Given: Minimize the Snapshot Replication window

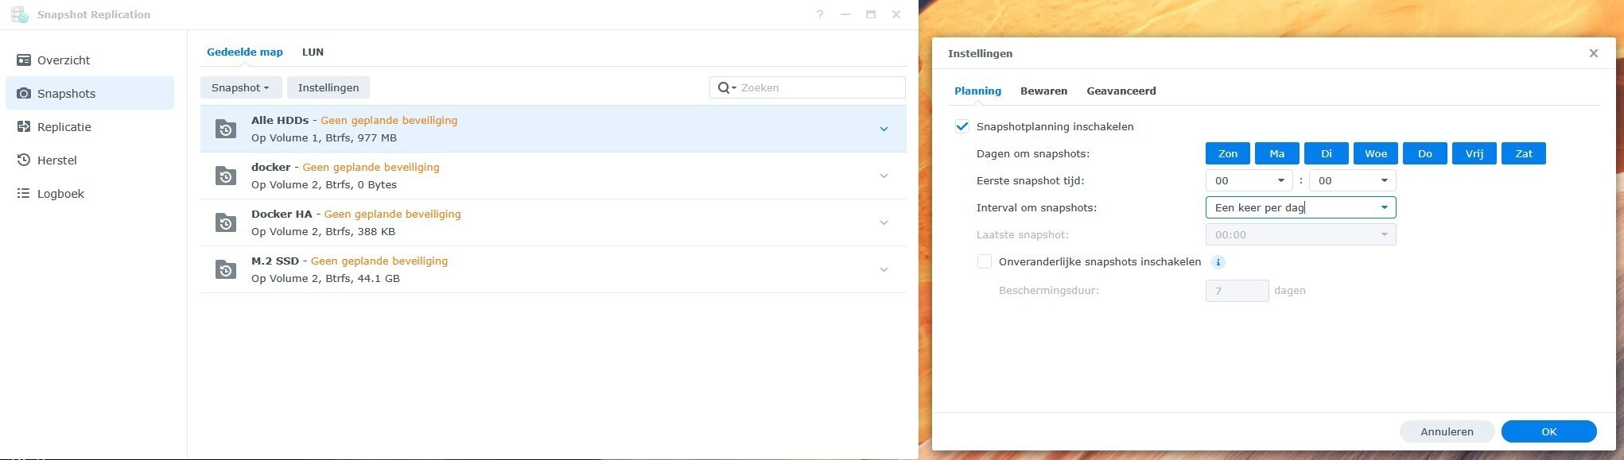Looking at the screenshot, I should 845,14.
